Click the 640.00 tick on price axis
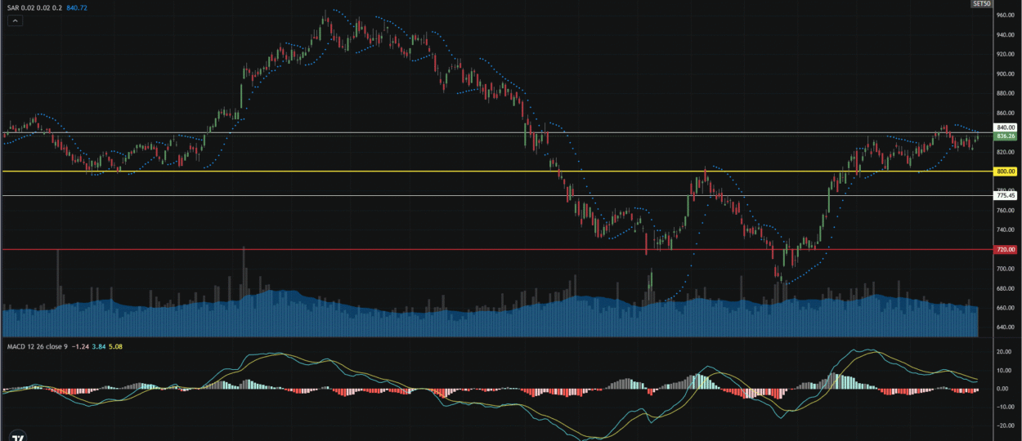The width and height of the screenshot is (1022, 441). tap(1005, 327)
